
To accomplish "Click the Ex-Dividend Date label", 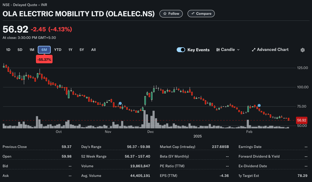I will 252,166.
